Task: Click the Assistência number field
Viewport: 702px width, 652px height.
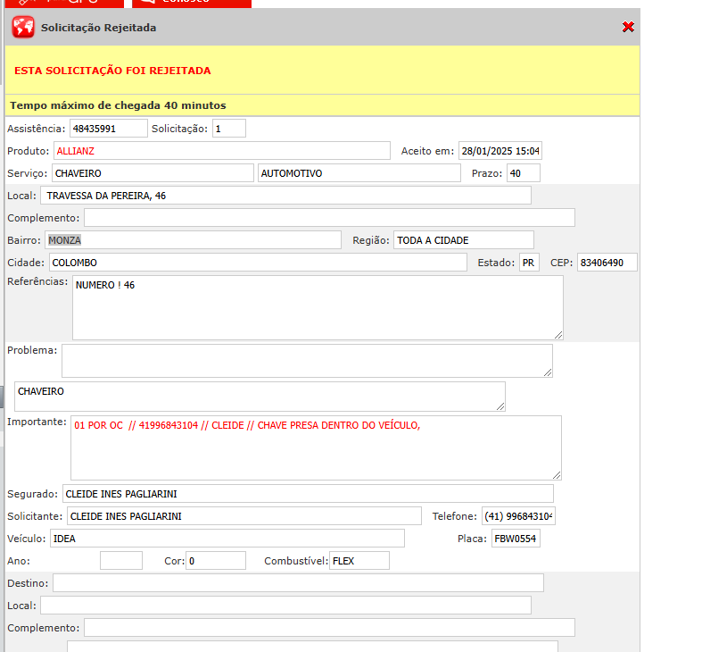Action: (108, 129)
